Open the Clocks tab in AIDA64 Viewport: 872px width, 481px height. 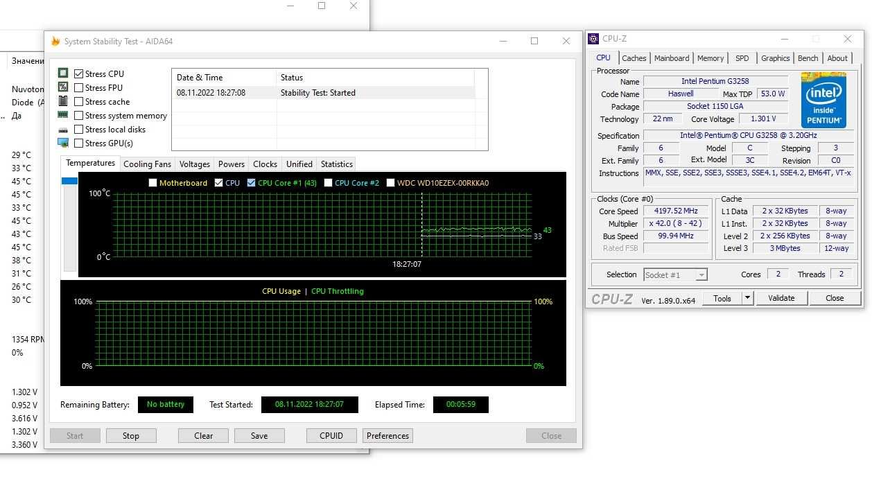point(265,164)
